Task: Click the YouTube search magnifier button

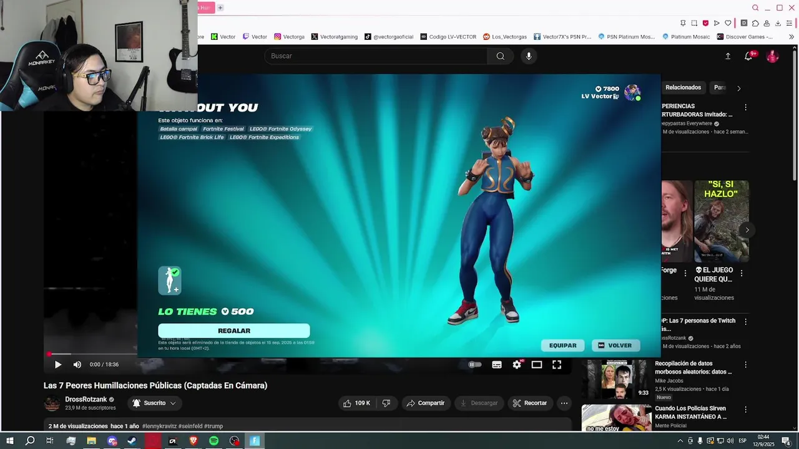Action: [x=501, y=56]
